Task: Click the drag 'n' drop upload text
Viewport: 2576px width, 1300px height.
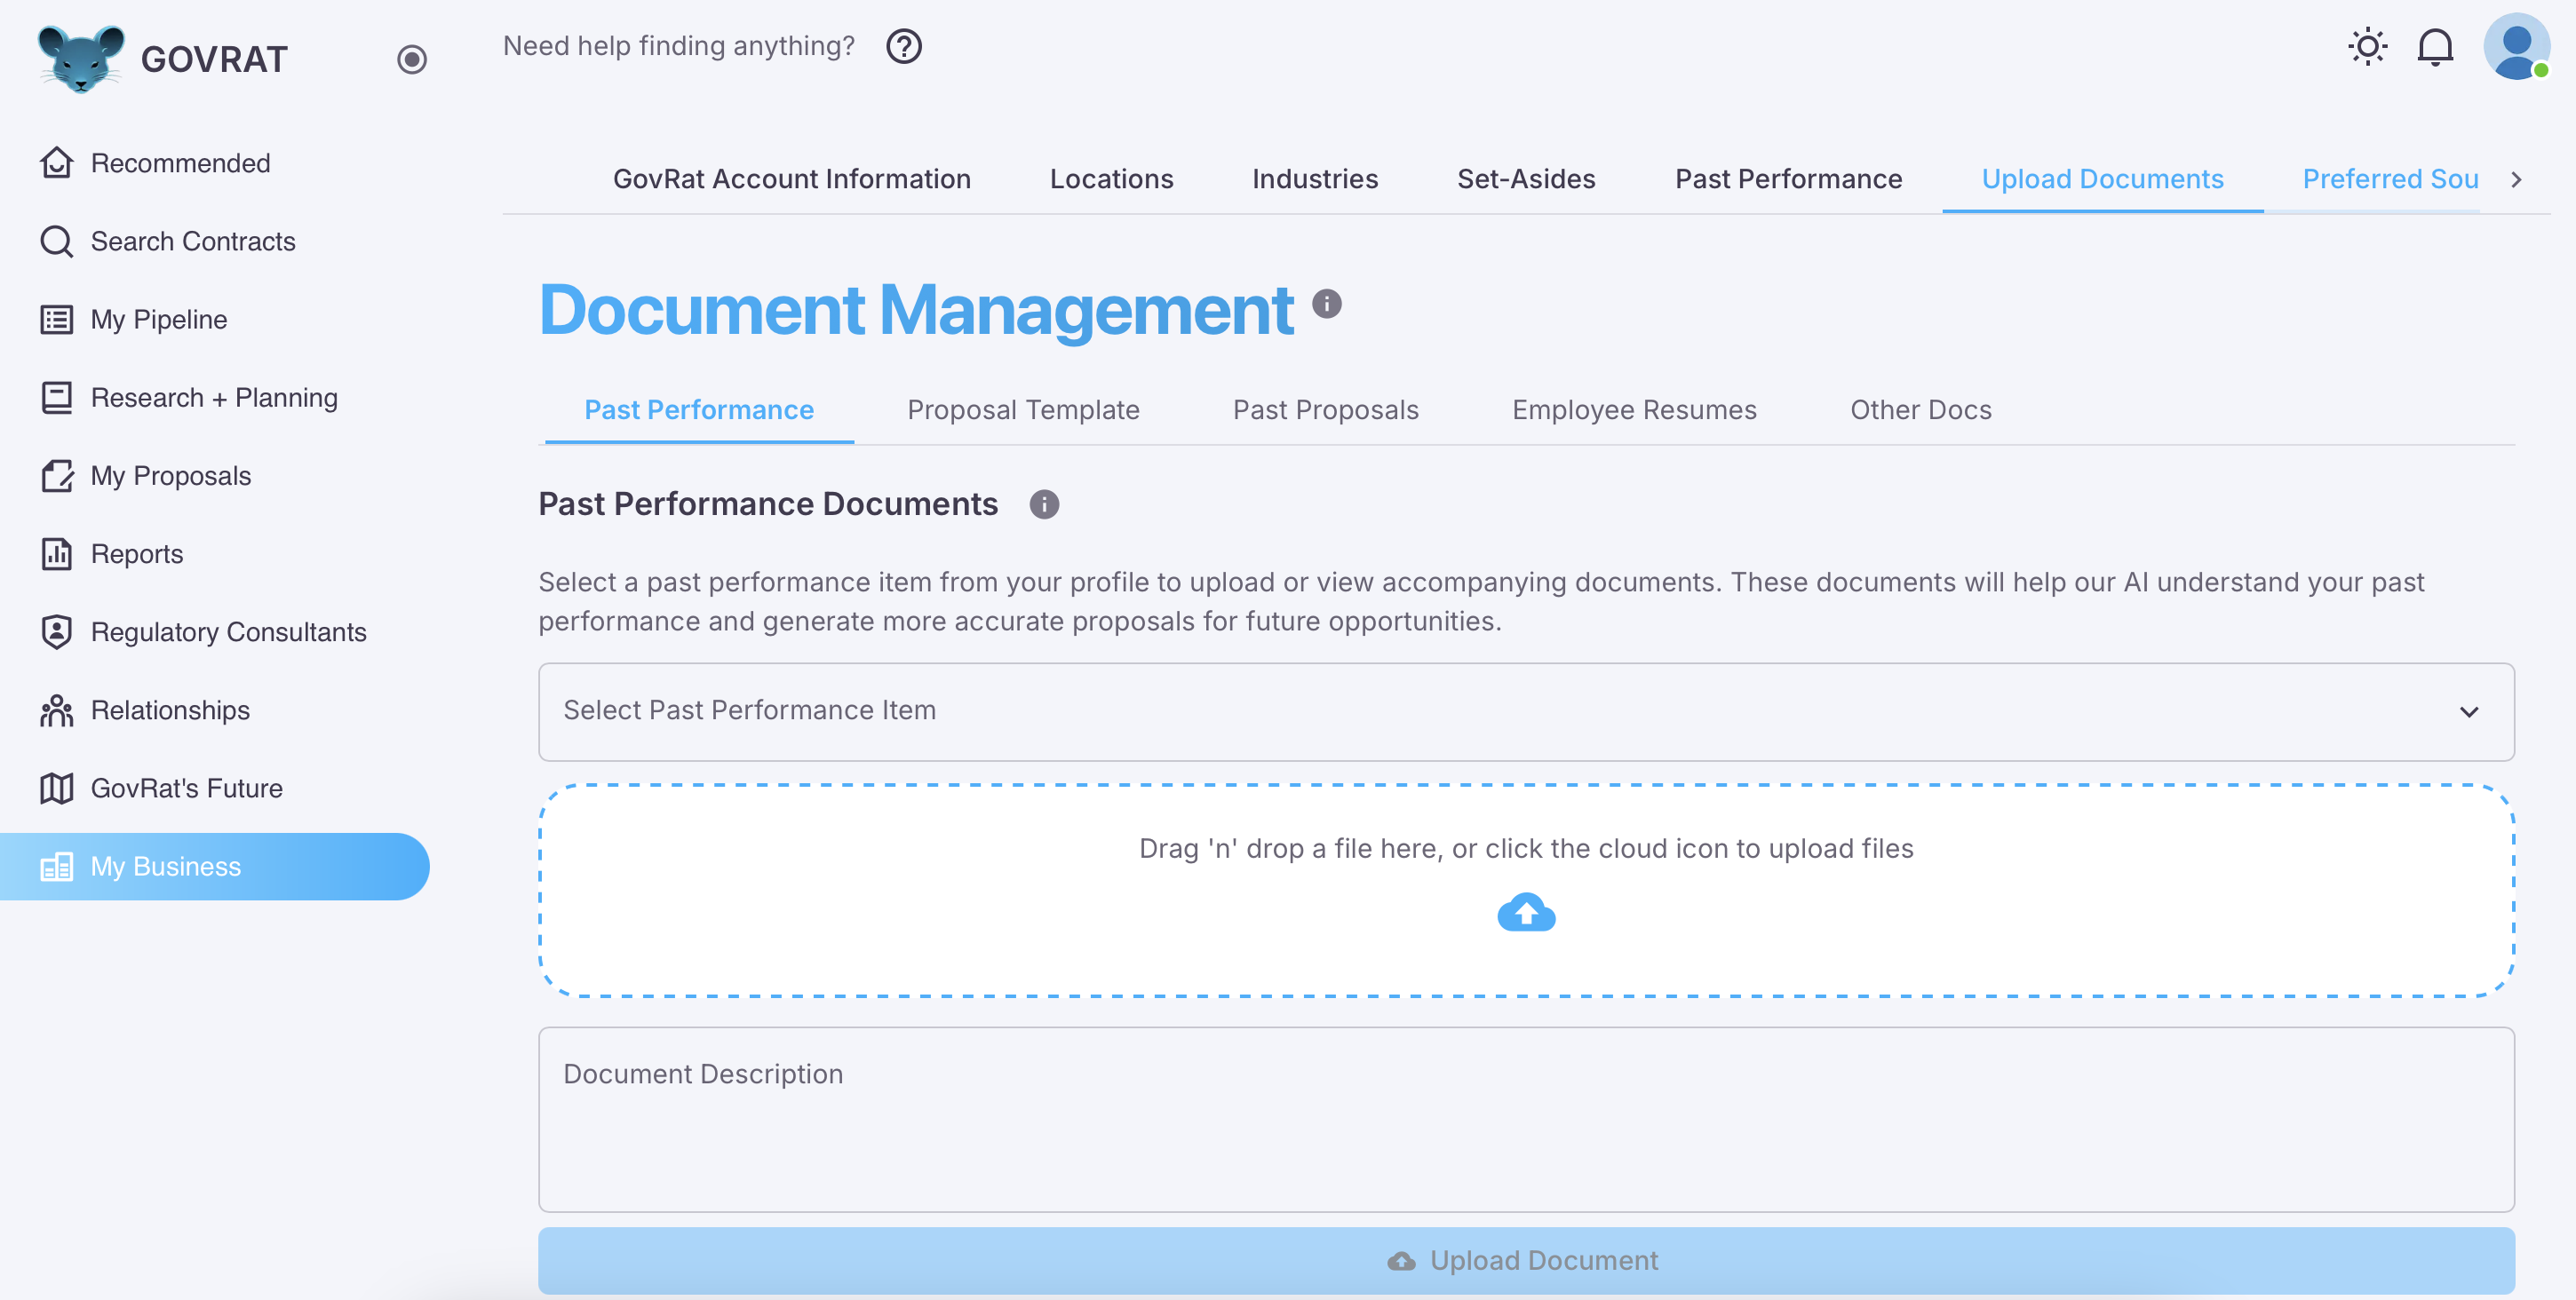Action: click(x=1526, y=848)
